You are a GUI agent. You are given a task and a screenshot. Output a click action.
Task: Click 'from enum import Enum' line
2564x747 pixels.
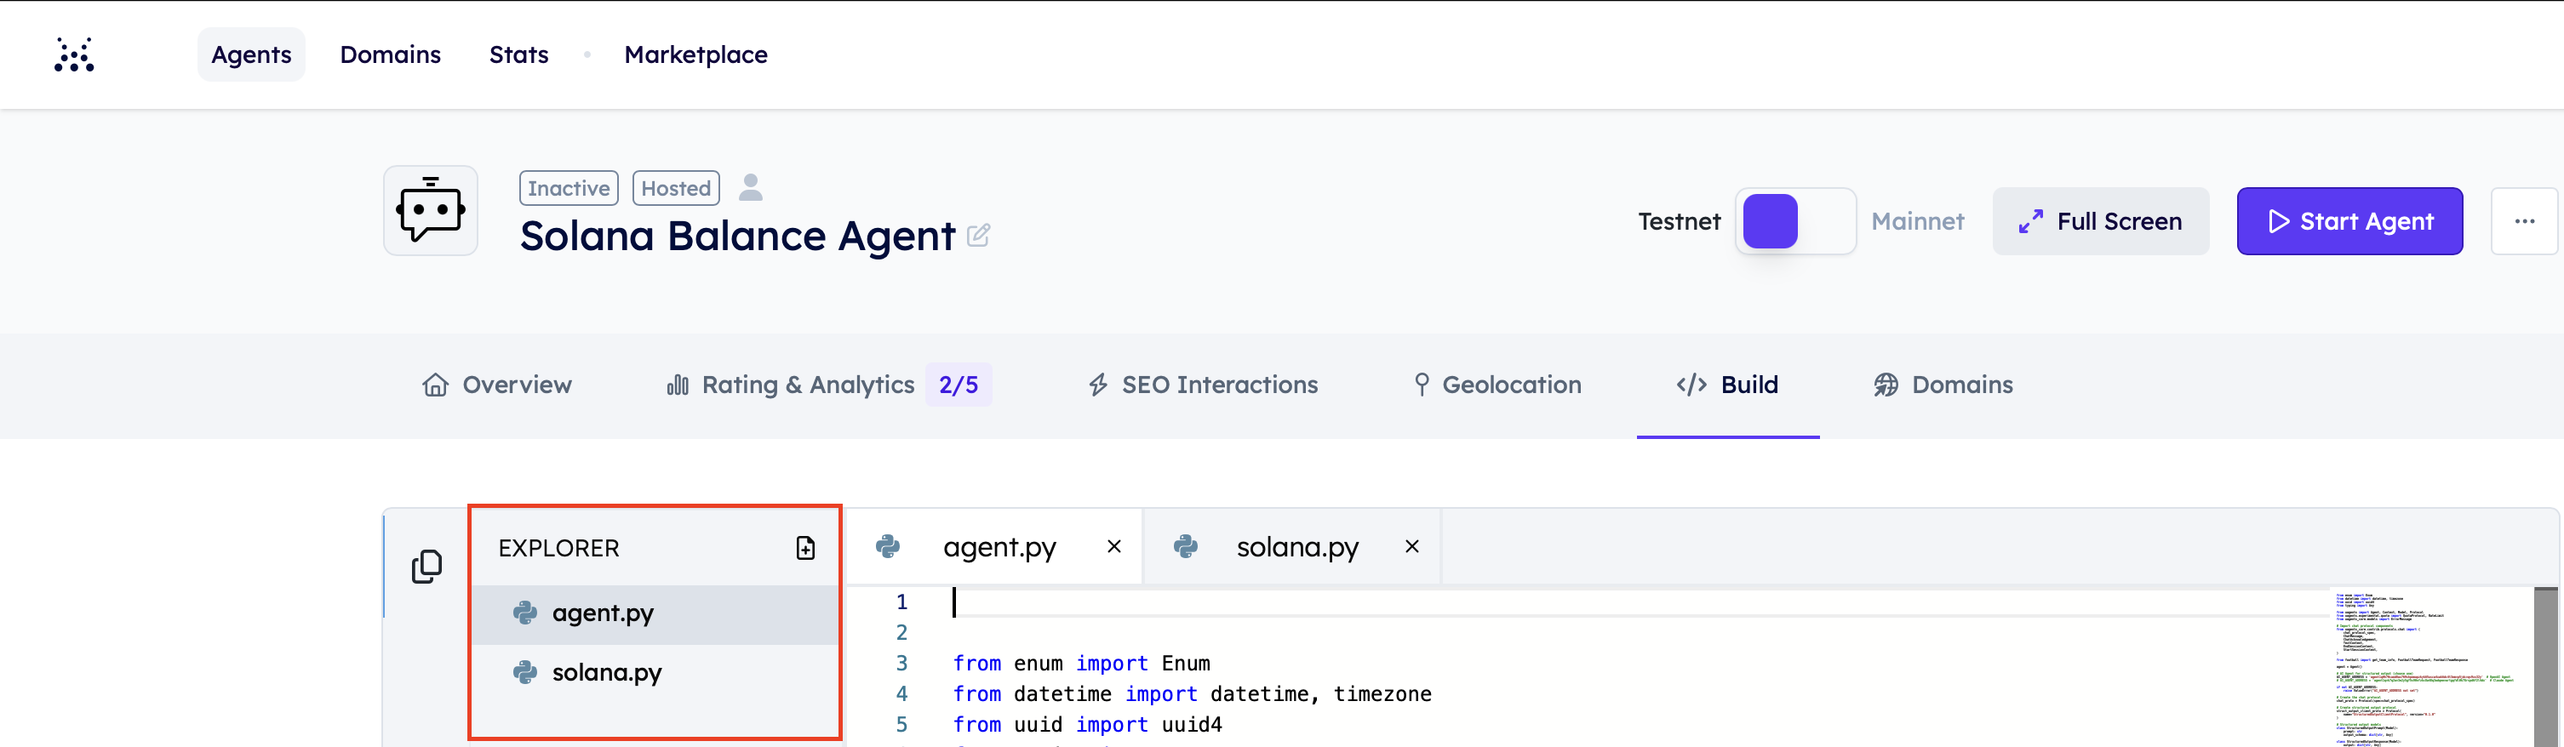click(1081, 664)
